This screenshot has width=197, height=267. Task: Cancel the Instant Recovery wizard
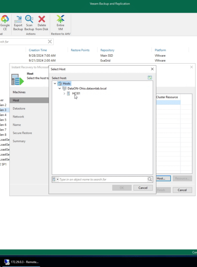[182, 190]
